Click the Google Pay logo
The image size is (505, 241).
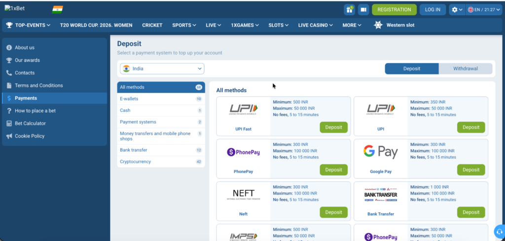pos(381,152)
